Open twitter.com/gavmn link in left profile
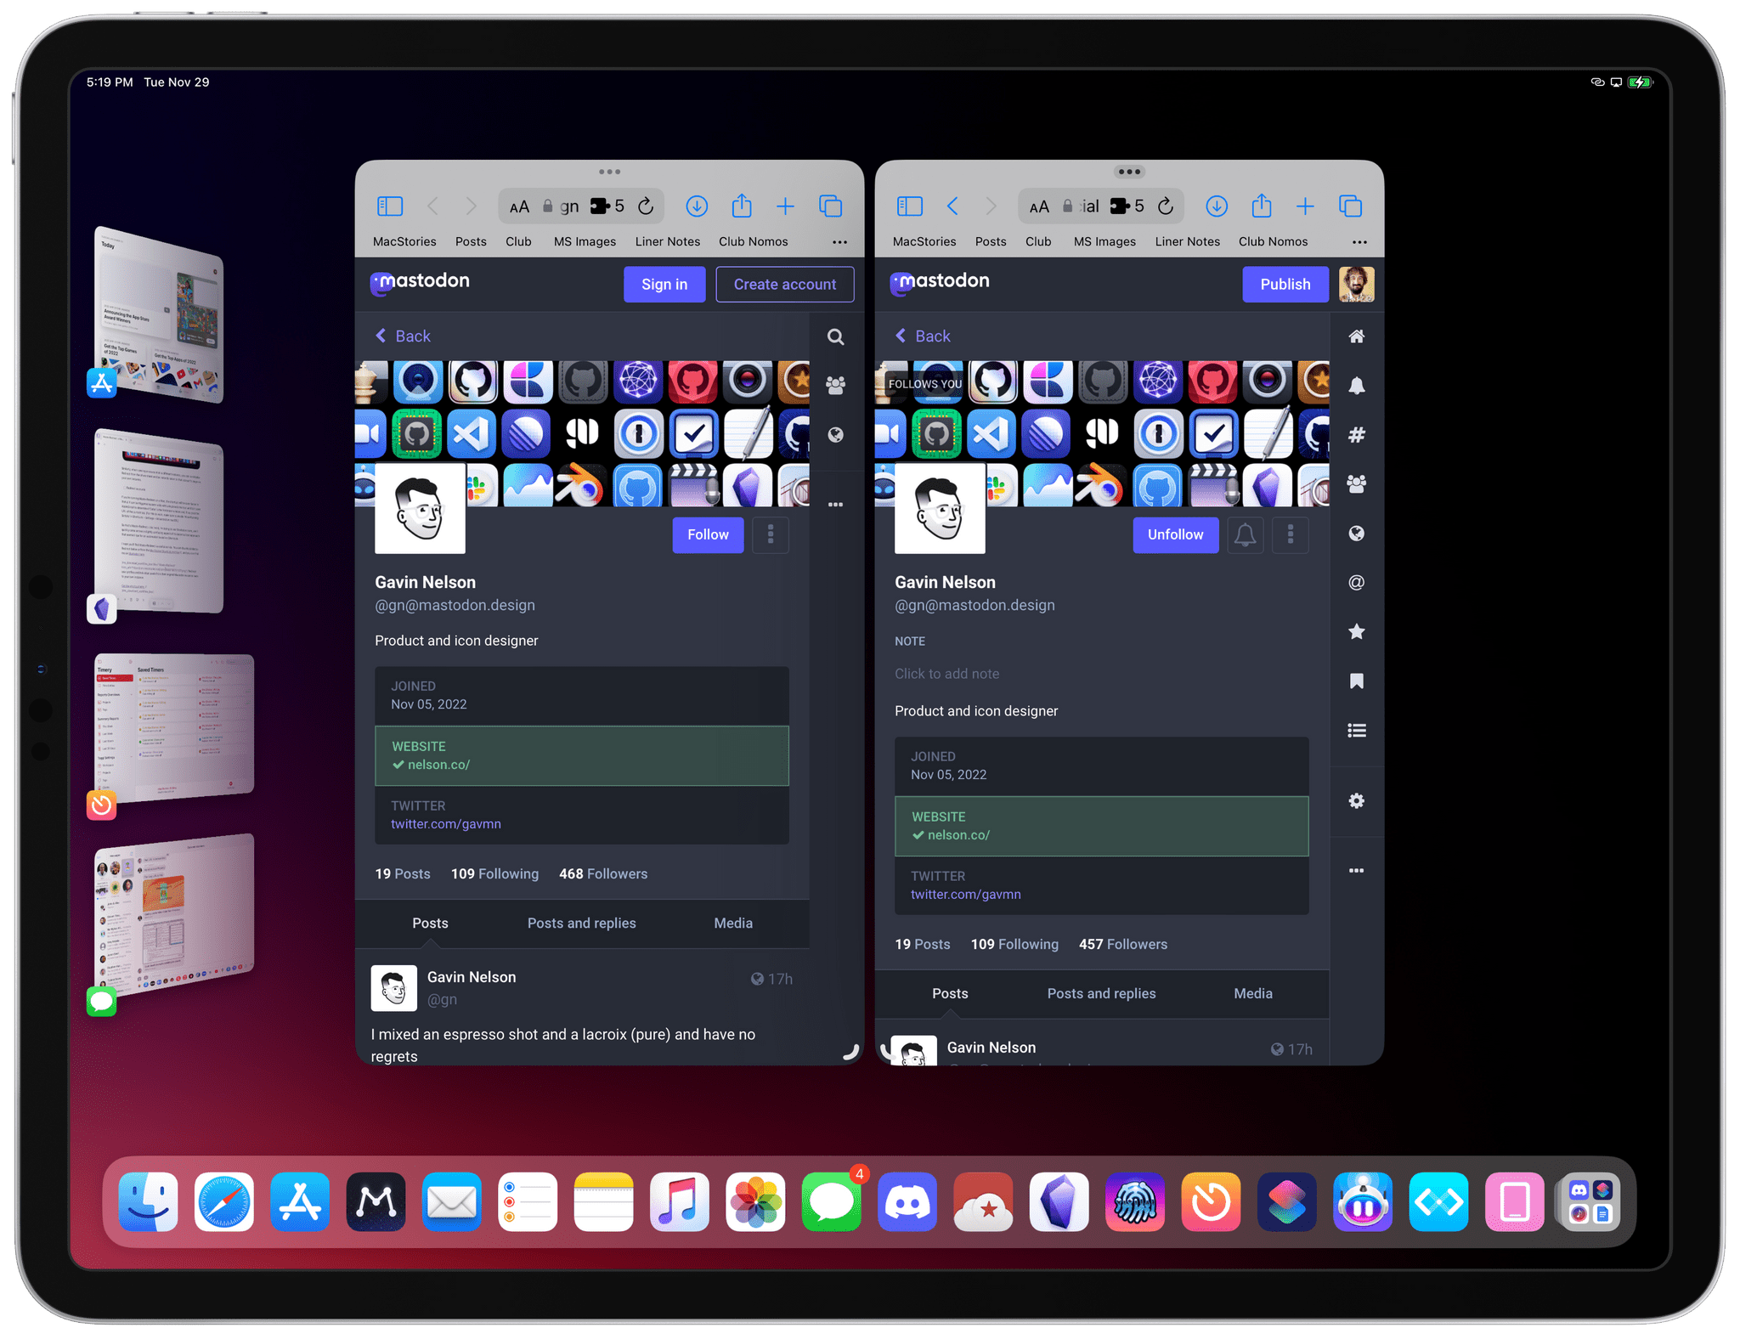The height and width of the screenshot is (1339, 1740). point(446,824)
